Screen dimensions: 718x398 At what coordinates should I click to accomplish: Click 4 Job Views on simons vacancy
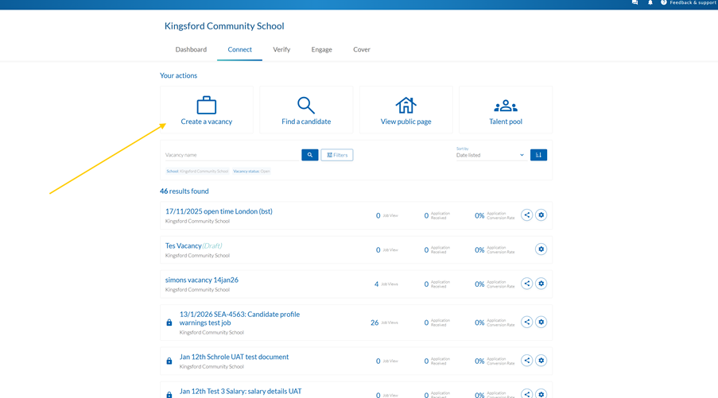pos(386,284)
